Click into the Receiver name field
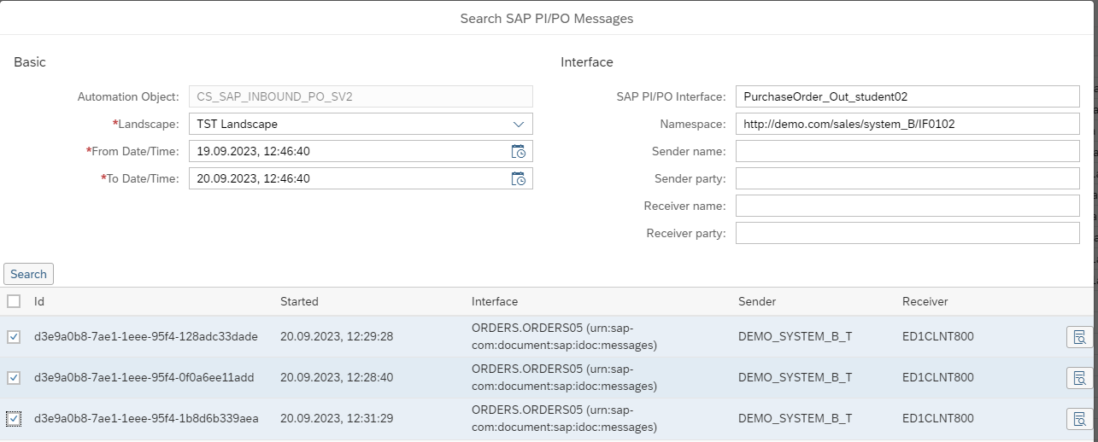 (907, 206)
